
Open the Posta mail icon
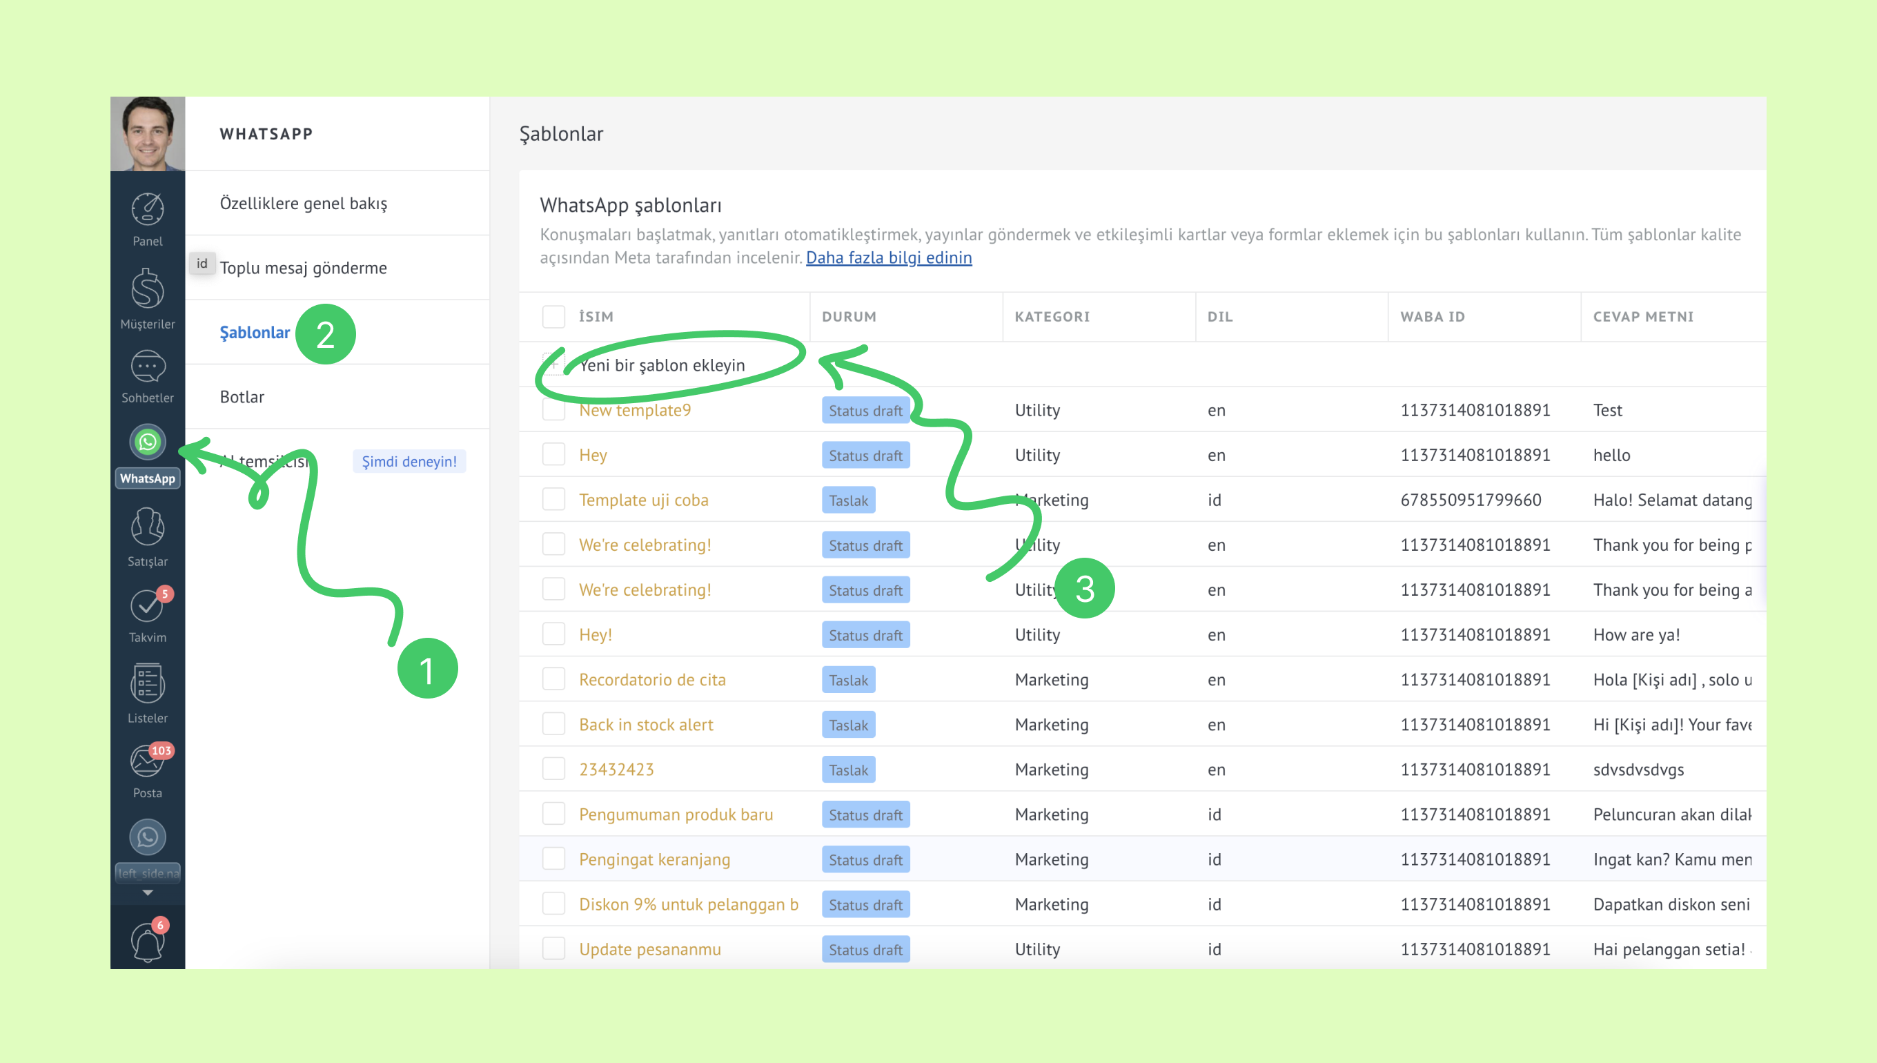coord(148,761)
